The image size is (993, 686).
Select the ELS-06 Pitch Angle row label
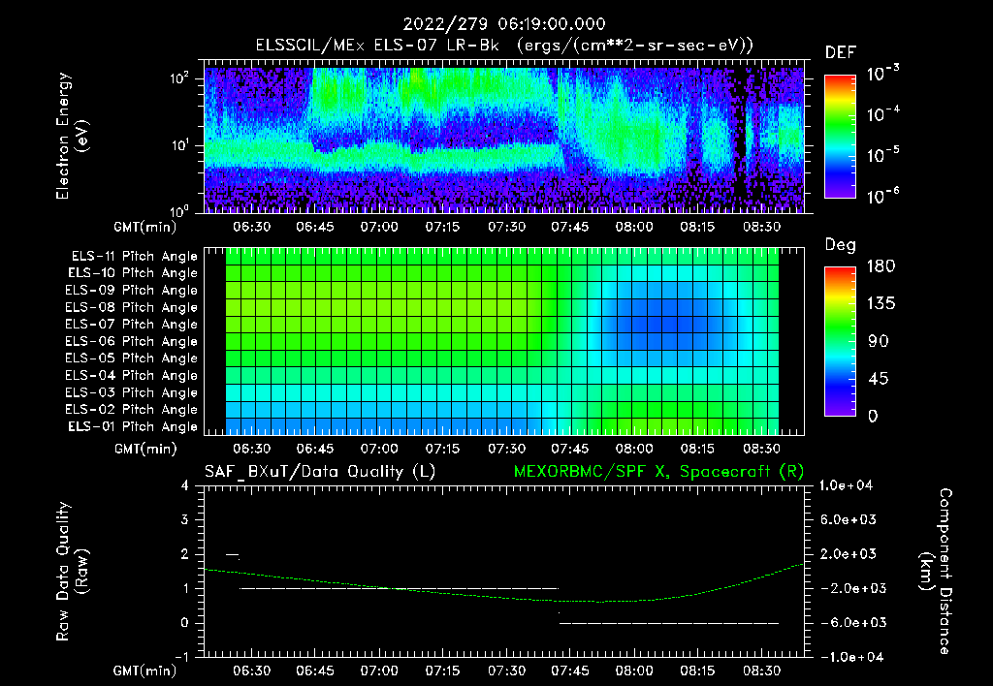(x=132, y=341)
